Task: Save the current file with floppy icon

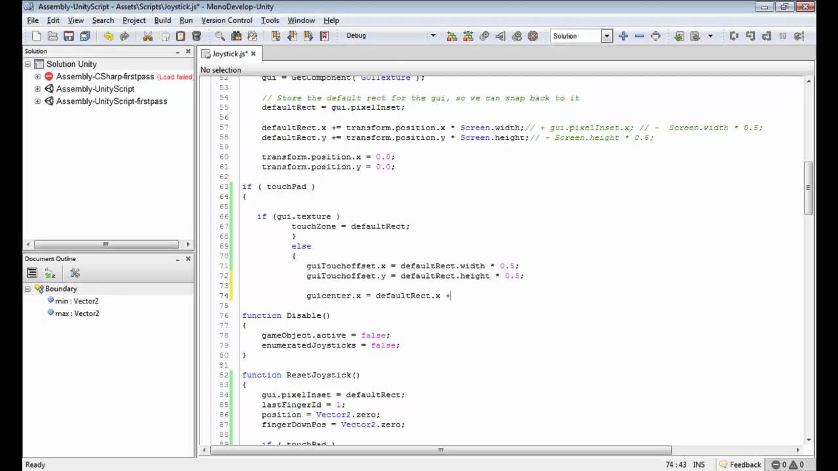Action: click(69, 36)
